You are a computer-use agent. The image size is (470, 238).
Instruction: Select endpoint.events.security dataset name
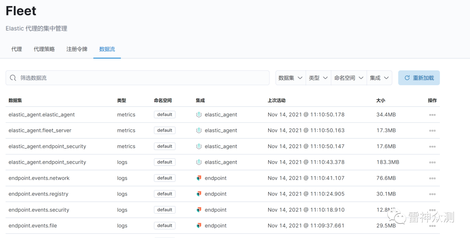(x=39, y=210)
